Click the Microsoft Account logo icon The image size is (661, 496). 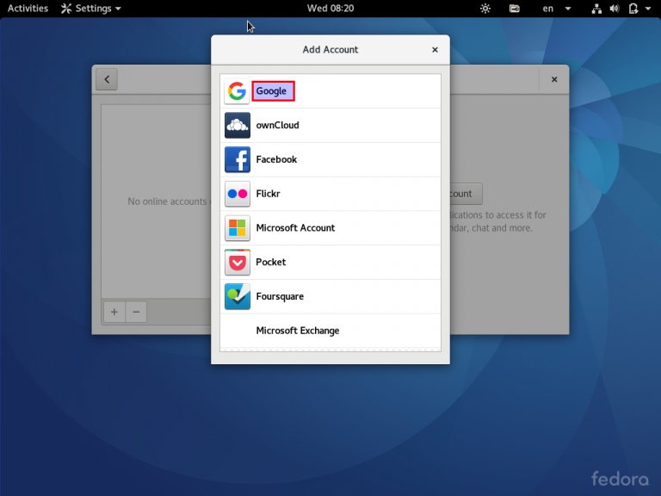(x=237, y=227)
